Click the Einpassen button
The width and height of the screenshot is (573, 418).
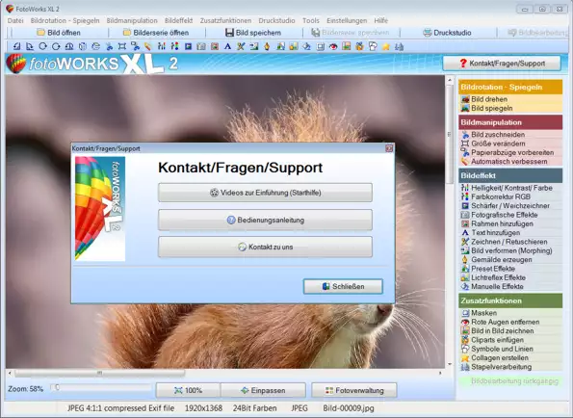263,390
